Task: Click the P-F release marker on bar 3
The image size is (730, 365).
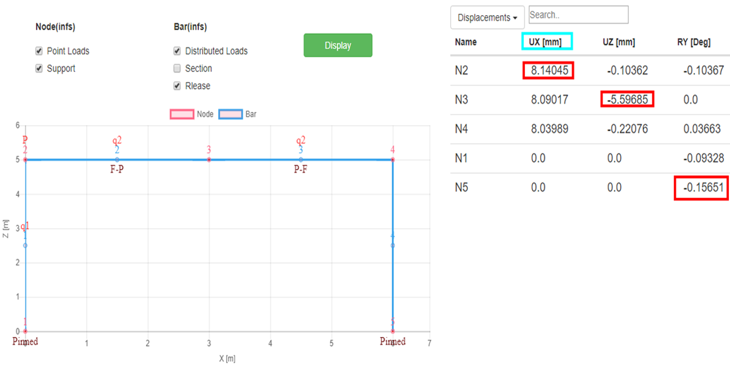Action: coord(301,170)
